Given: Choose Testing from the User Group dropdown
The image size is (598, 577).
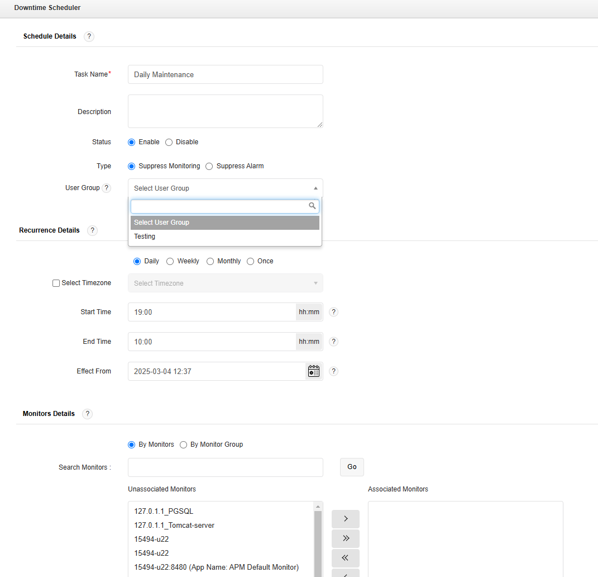Looking at the screenshot, I should pos(145,236).
